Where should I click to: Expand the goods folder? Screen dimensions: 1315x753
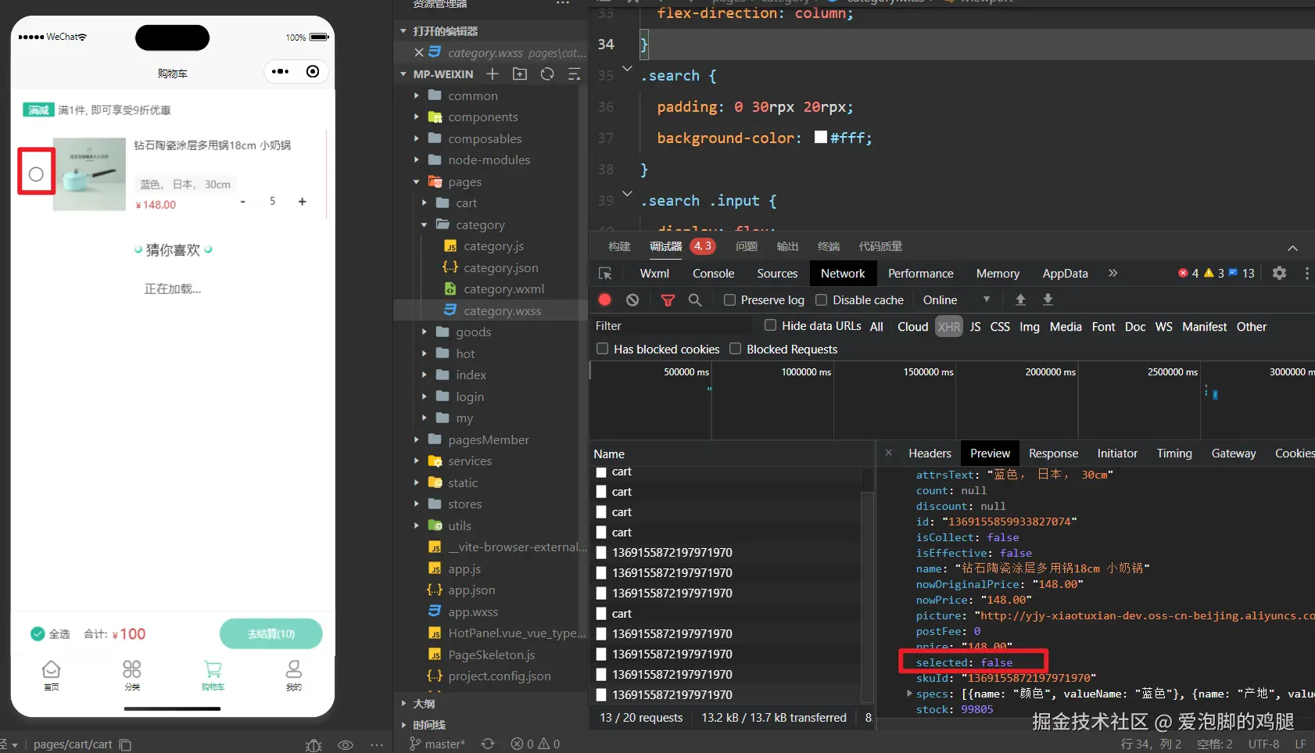[x=425, y=332]
